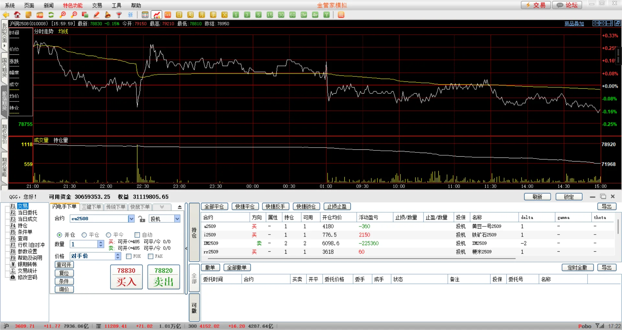Click the 全部平仓 button
This screenshot has width=622, height=330.
pyautogui.click(x=214, y=206)
